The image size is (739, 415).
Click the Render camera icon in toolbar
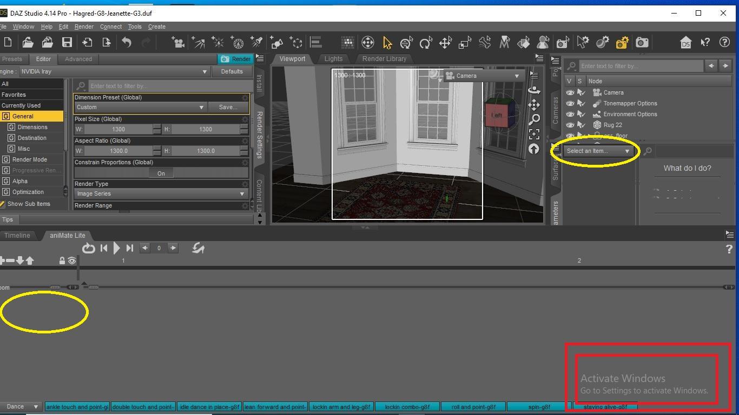click(642, 42)
